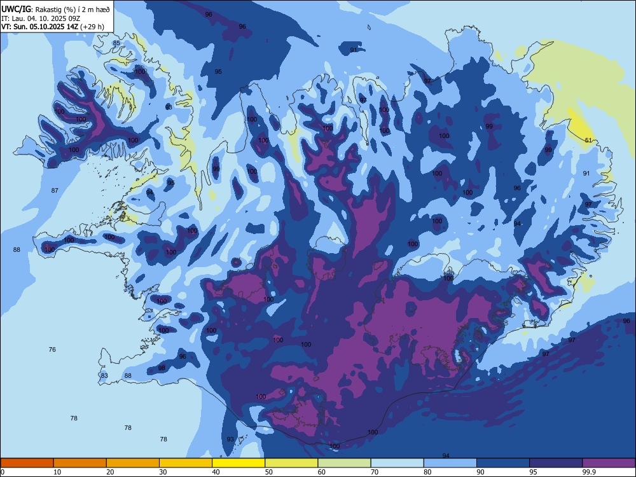
Task: Click the "76" humidity value over the sea
Action: click(x=52, y=349)
